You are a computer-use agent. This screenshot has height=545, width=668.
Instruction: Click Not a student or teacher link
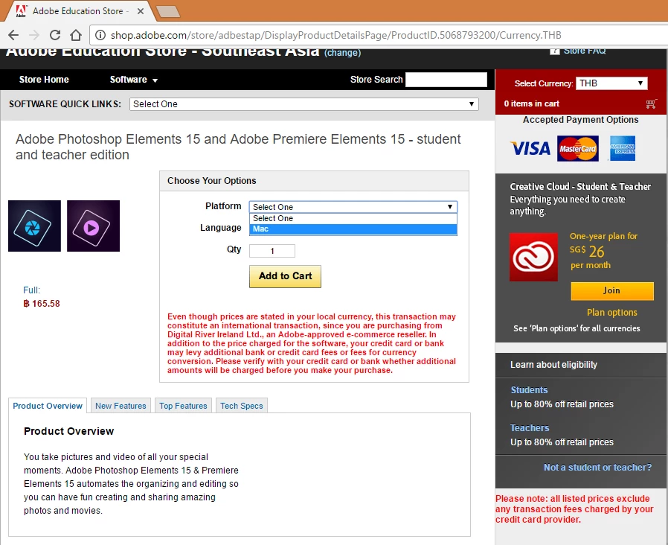pyautogui.click(x=597, y=468)
